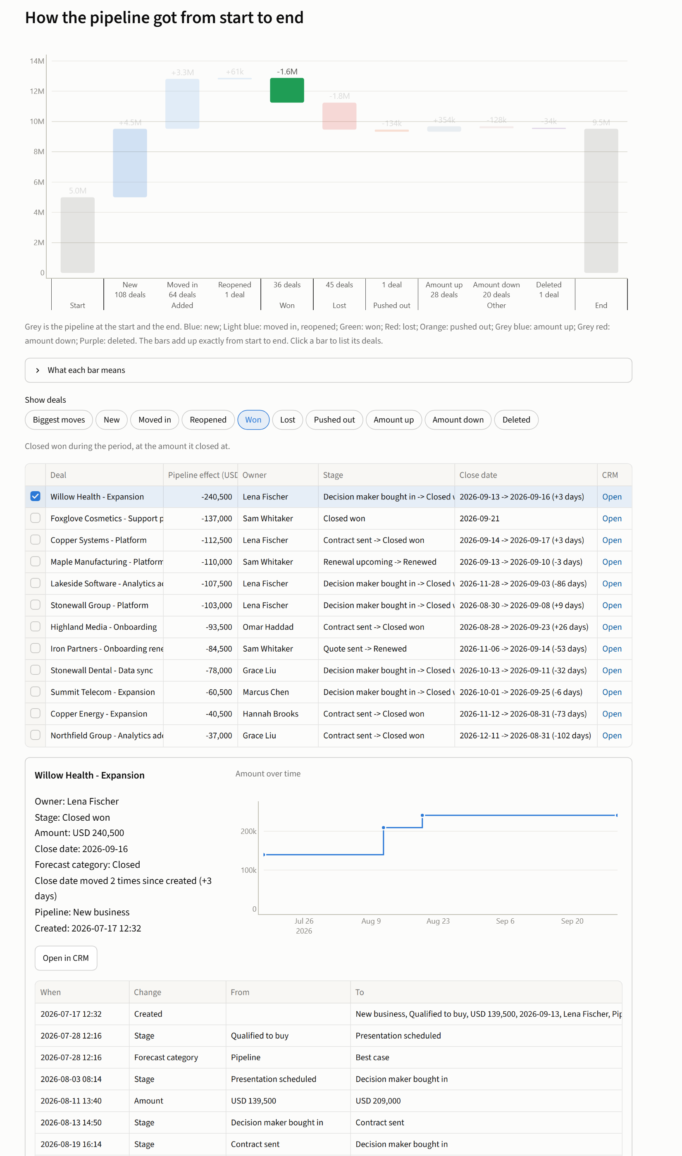Viewport: 682px width, 1156px height.
Task: Uncheck the Willow Health - Expansion row
Action: [36, 497]
